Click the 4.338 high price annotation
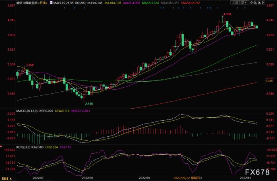The width and height of the screenshot is (277, 181). [x=227, y=14]
